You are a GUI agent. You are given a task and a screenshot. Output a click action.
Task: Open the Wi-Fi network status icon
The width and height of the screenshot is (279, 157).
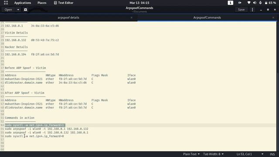pyautogui.click(x=249, y=3)
